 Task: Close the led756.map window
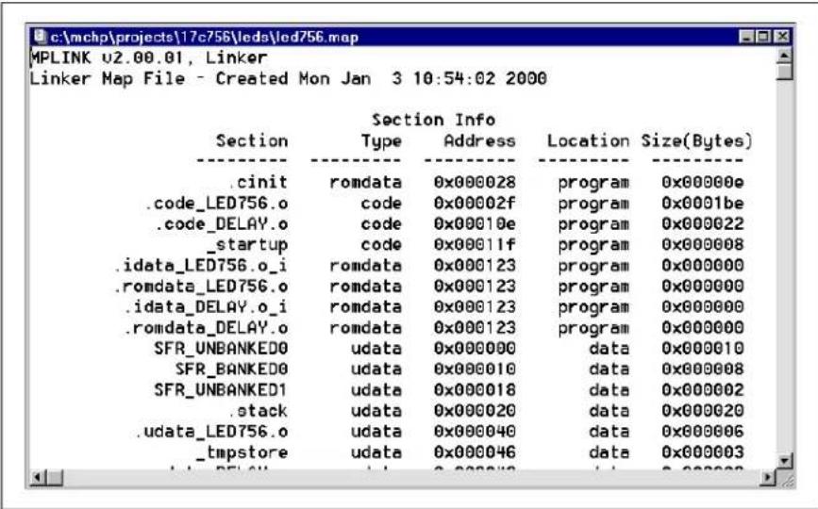(x=781, y=37)
